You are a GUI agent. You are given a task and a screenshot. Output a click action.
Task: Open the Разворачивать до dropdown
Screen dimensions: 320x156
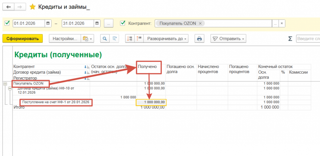click(167, 39)
